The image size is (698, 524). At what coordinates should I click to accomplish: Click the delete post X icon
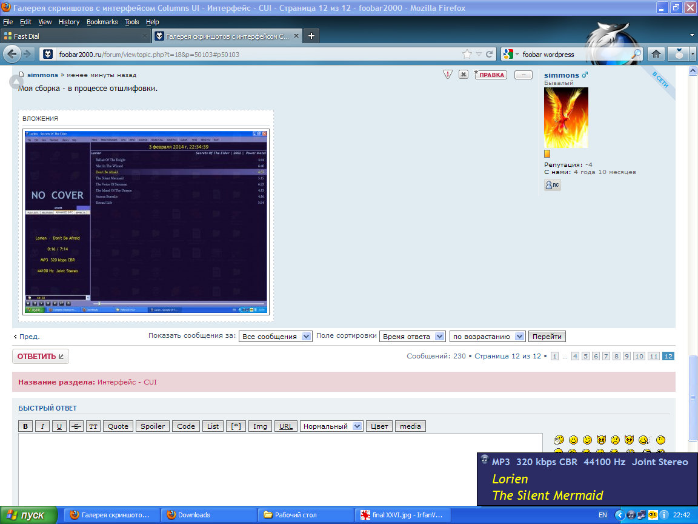click(x=464, y=75)
